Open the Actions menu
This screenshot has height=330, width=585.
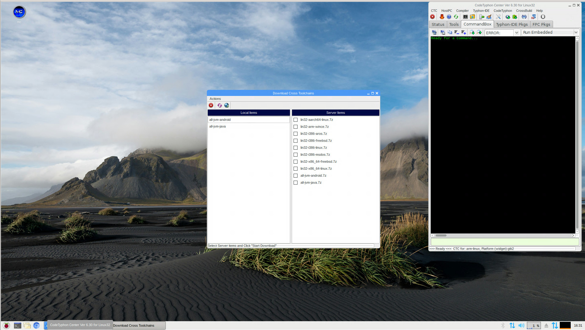coord(215,99)
